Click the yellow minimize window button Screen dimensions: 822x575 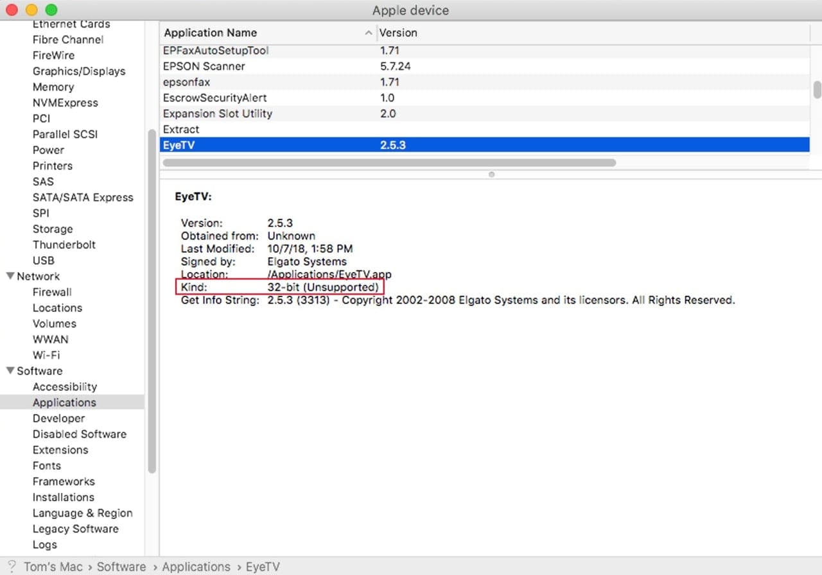click(x=31, y=10)
